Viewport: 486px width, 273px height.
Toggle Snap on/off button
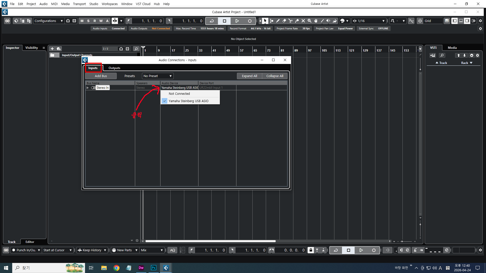point(420,21)
